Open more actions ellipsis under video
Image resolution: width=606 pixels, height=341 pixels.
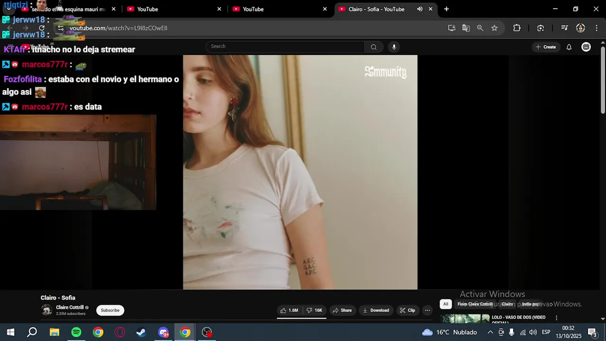[x=428, y=310]
